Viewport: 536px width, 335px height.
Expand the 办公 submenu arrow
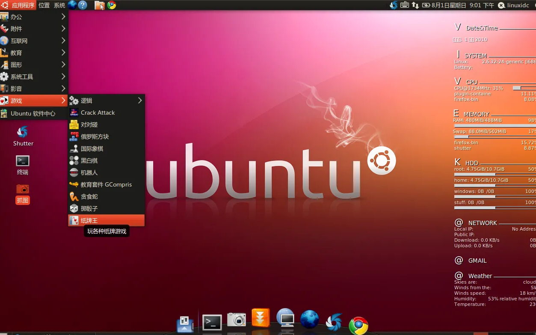point(63,17)
